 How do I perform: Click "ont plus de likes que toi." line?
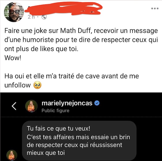coord(41,49)
